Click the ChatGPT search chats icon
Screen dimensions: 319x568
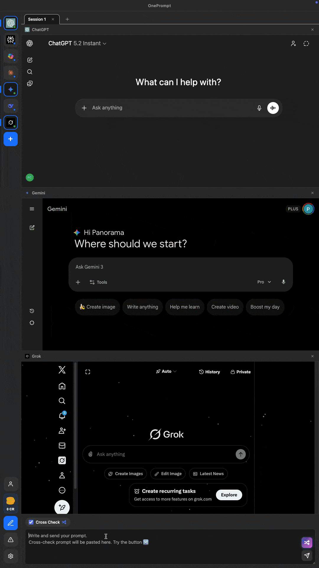(30, 72)
